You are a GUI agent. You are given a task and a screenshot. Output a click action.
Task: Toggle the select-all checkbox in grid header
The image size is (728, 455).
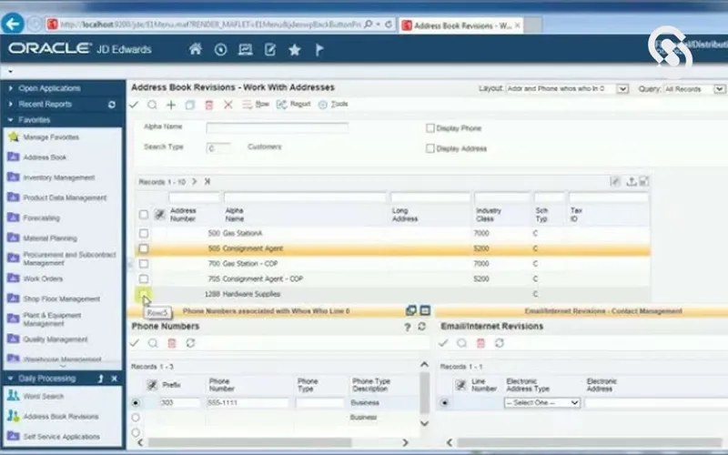point(144,215)
